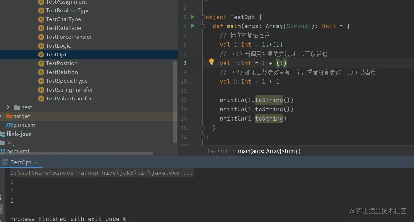This screenshot has height=222, width=414.
Task: Place cursor on 'val k:Int = 1 + 1' line
Action: tap(250, 81)
